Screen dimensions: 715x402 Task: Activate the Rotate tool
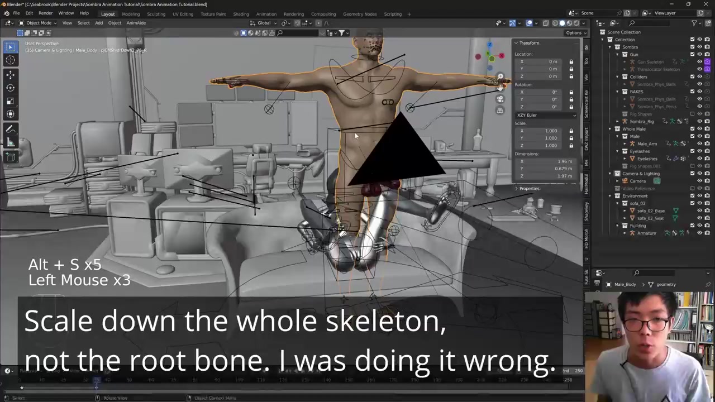tap(10, 87)
